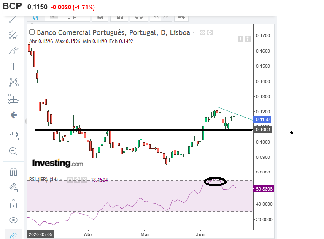
Task: Click the Min 0.1490 low value
Action: [x=95, y=41]
